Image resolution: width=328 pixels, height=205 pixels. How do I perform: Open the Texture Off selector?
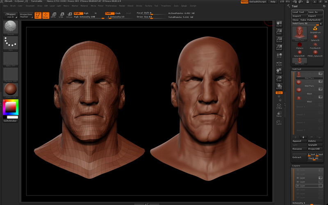tap(11, 75)
